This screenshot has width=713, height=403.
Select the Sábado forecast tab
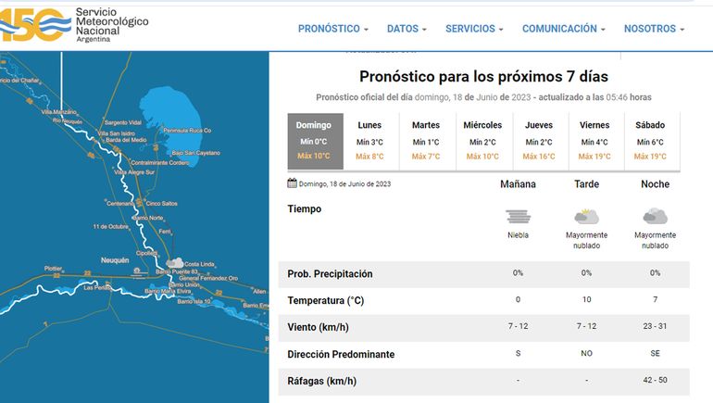coord(652,141)
